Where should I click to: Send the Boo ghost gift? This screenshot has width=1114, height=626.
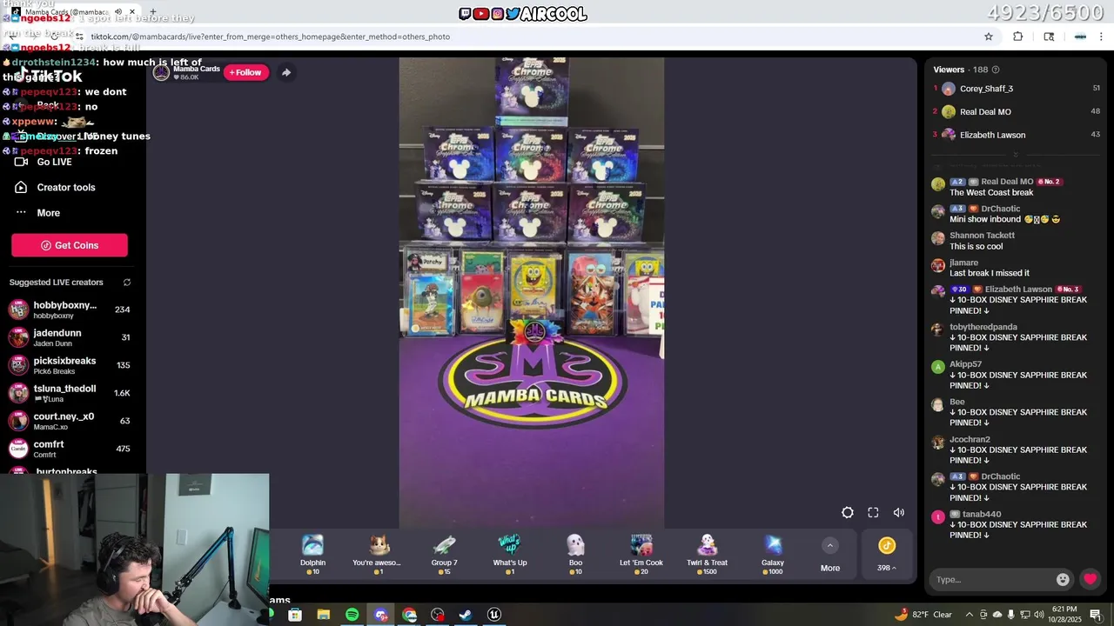point(575,554)
